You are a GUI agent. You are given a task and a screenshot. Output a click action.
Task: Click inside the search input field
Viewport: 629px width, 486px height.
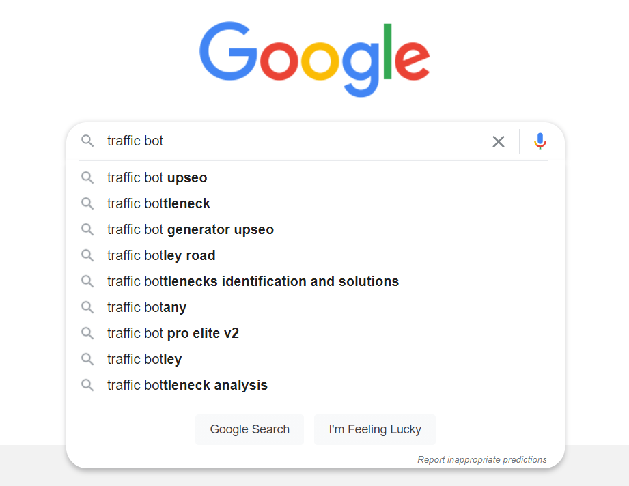[x=273, y=141]
